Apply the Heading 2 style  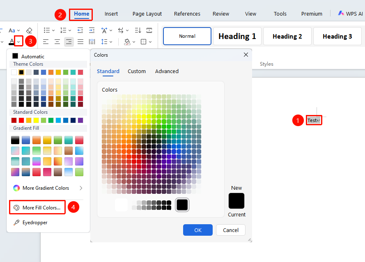(x=287, y=36)
